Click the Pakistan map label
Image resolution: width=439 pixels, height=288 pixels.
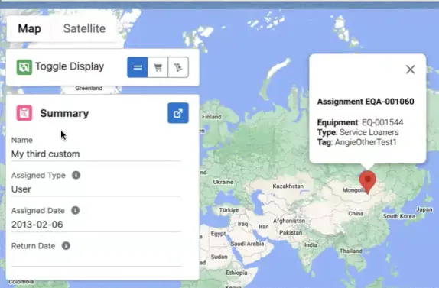pos(291,233)
